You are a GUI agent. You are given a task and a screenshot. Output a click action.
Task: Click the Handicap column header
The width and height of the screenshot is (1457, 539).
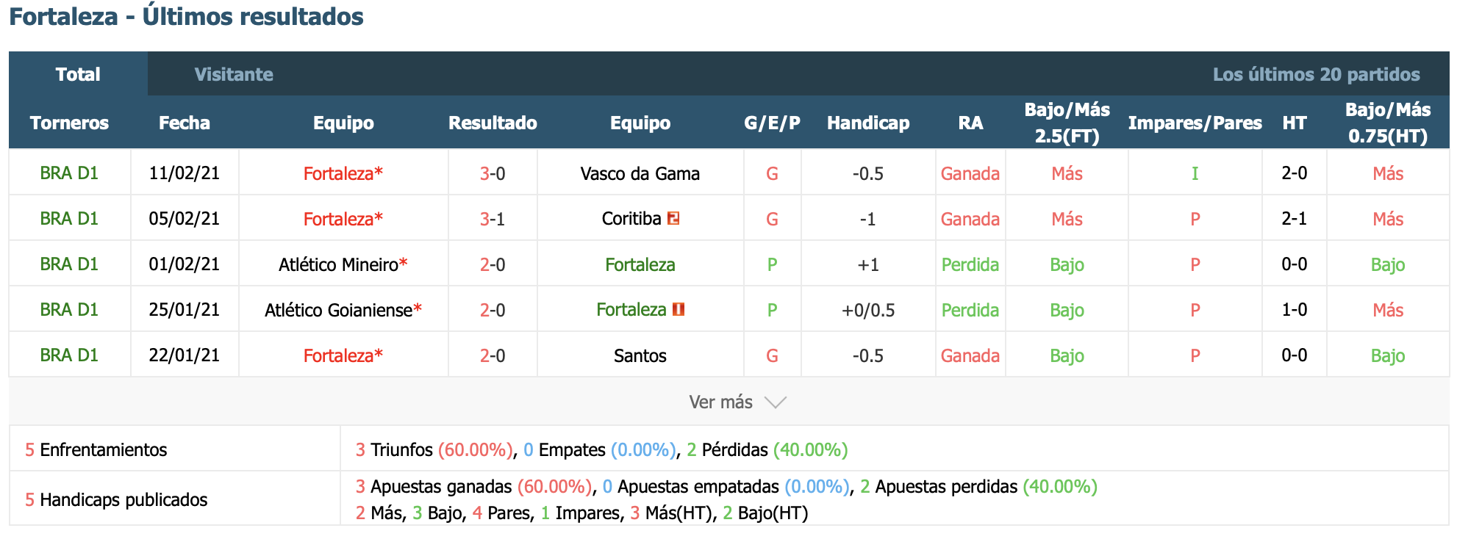point(868,123)
